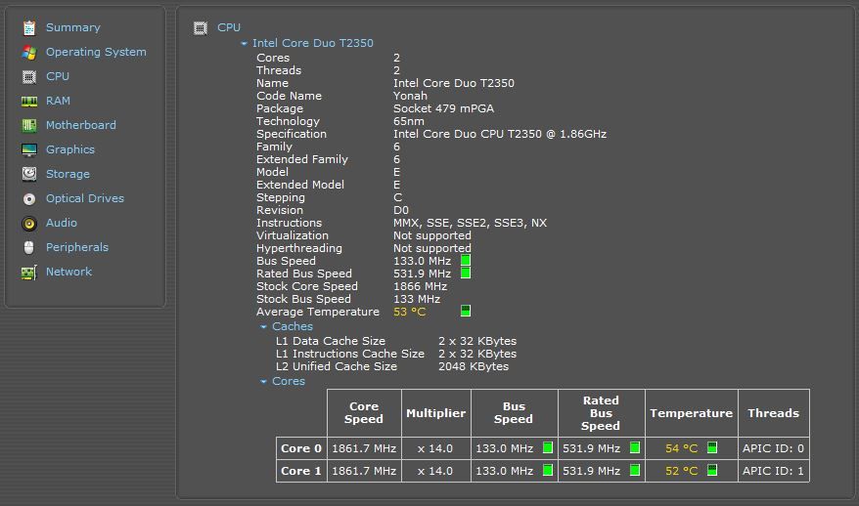Click the Cores heading label

point(289,381)
